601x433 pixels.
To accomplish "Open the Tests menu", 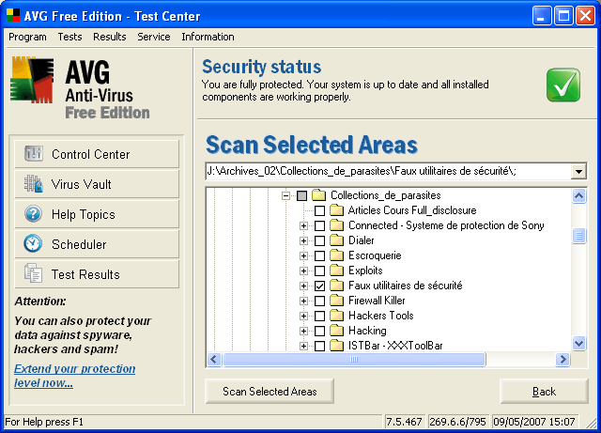I will click(x=69, y=37).
